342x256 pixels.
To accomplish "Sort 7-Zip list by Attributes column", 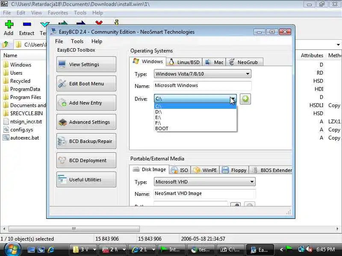I will [x=312, y=55].
